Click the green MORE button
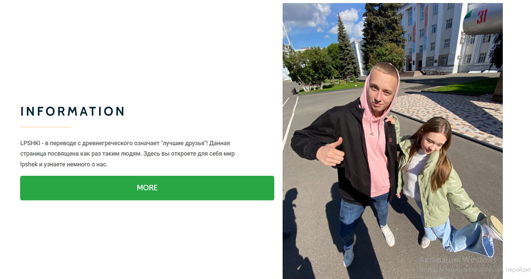 point(147,188)
